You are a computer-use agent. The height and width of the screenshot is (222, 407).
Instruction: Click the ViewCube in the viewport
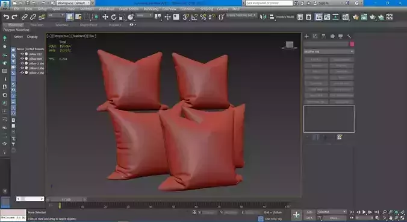click(290, 45)
